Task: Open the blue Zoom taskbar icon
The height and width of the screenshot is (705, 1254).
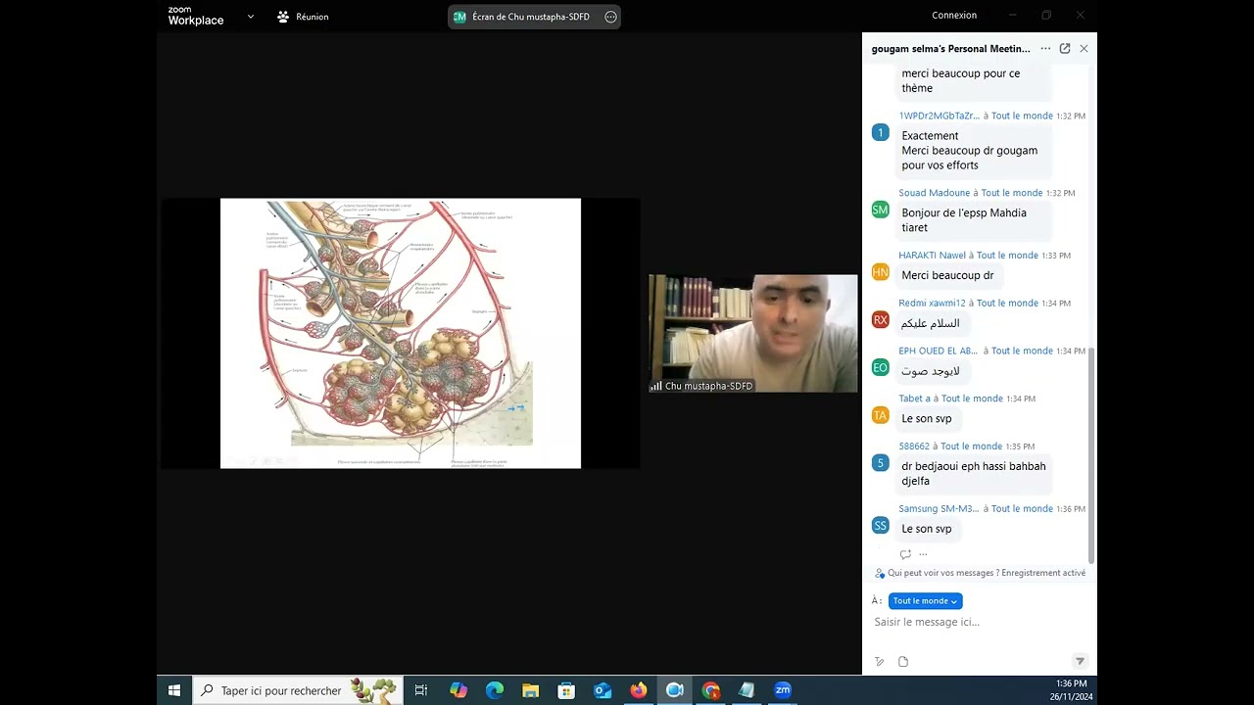Action: [783, 690]
